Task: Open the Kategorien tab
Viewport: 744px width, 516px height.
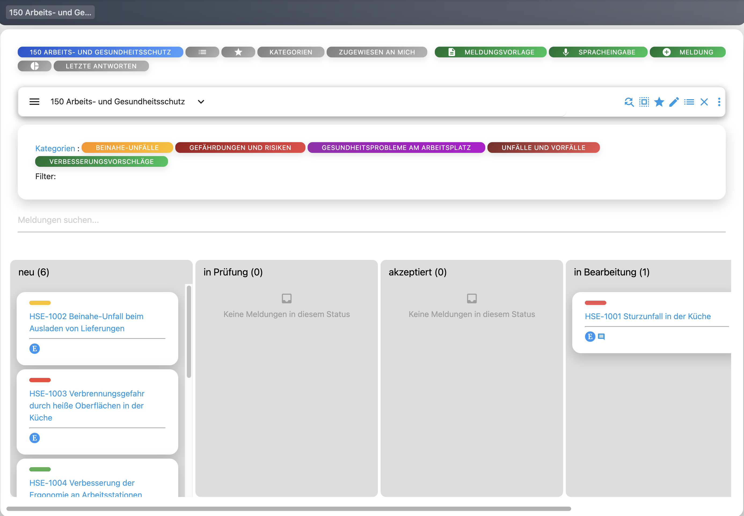Action: (x=290, y=52)
